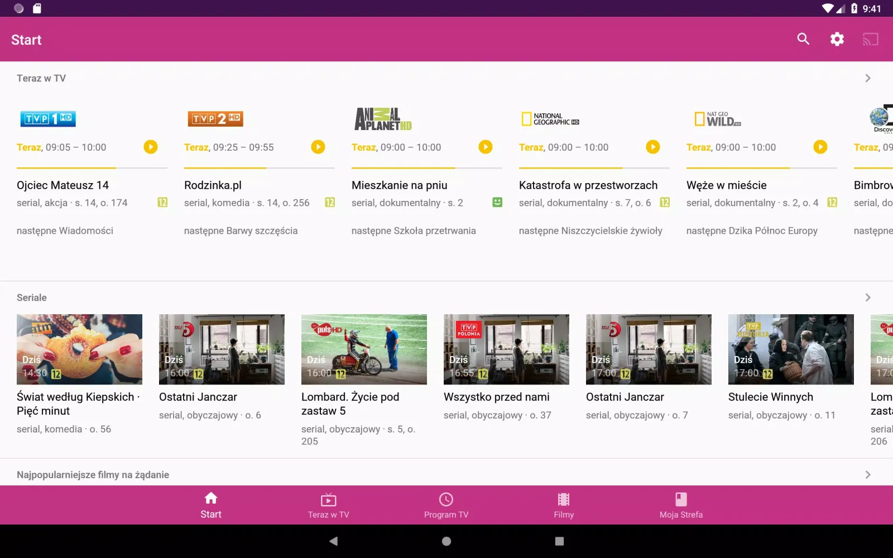Open the Stulecie Winnych title text
This screenshot has height=558, width=893.
coord(771,397)
